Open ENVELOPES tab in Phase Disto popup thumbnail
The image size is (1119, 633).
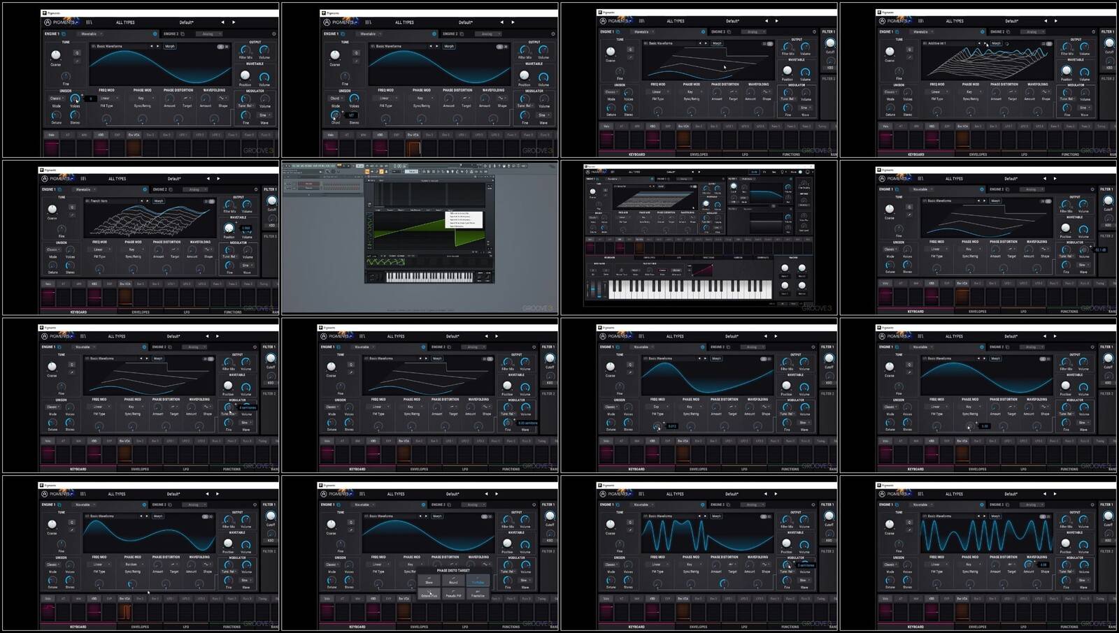pos(419,627)
